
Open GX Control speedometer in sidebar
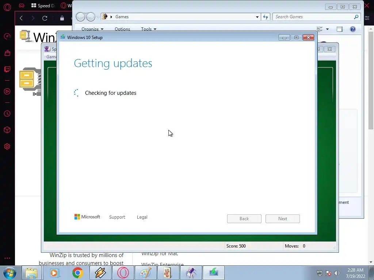7,36
